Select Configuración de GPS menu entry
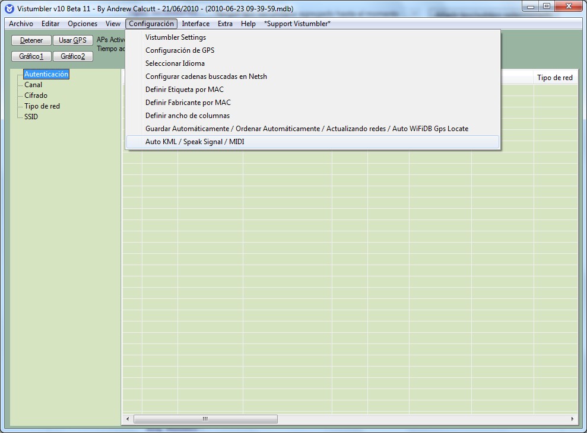Viewport: 587px width, 433px height. [x=313, y=50]
